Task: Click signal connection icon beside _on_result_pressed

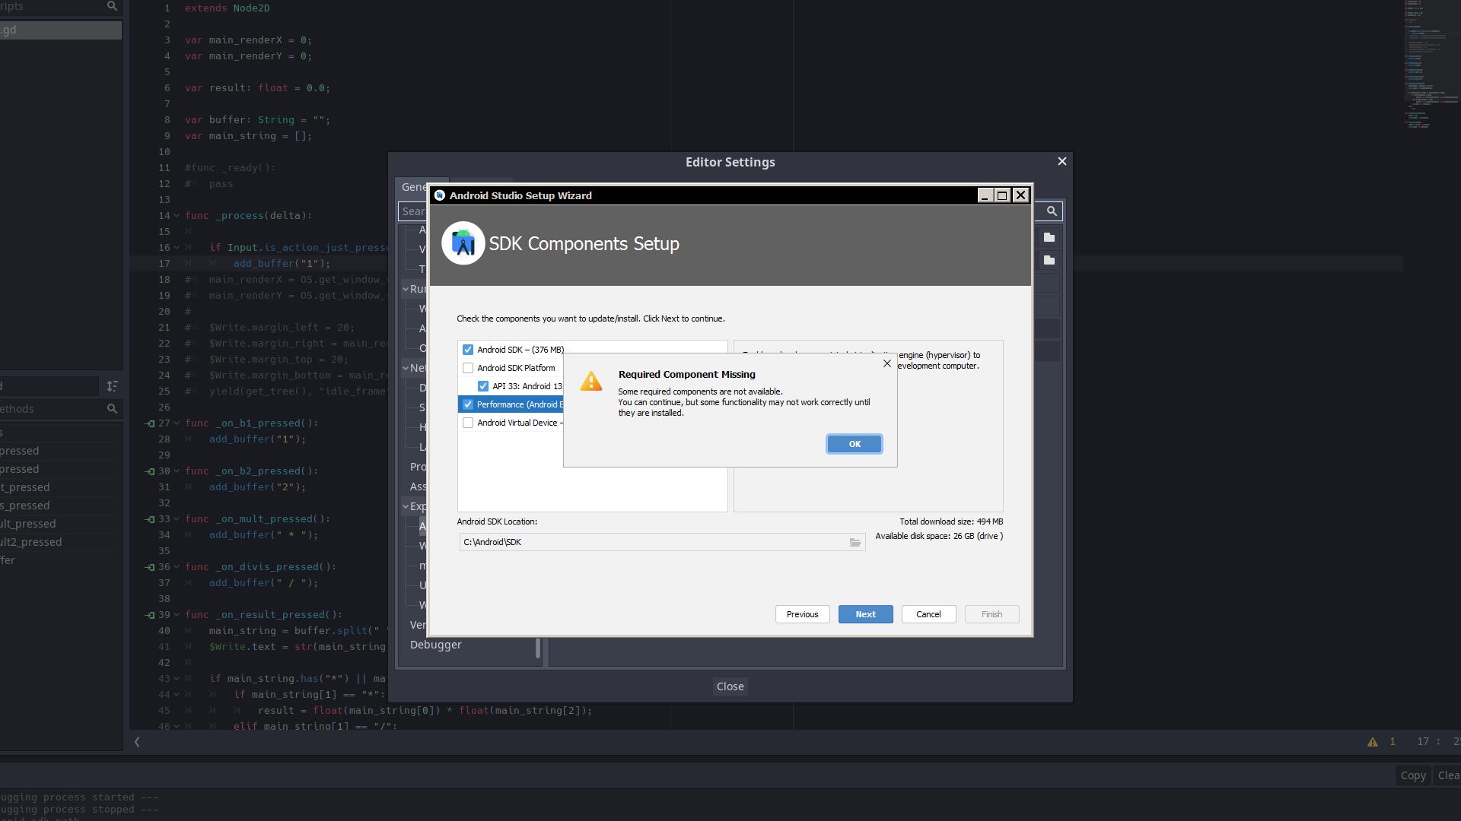Action: [150, 615]
